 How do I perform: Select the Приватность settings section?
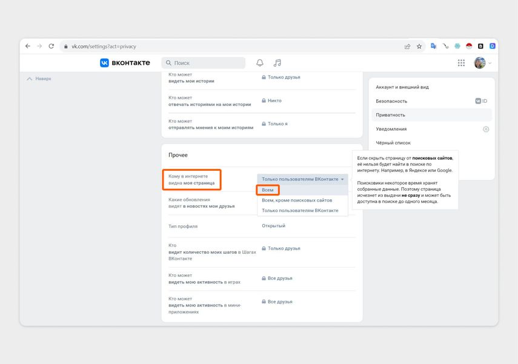[431, 115]
